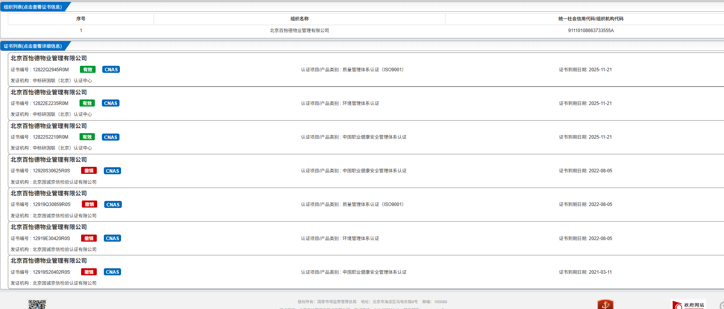The width and height of the screenshot is (724, 309).
Task: Click the green 有效 badge for 12822Q2945R0M
Action: point(88,70)
